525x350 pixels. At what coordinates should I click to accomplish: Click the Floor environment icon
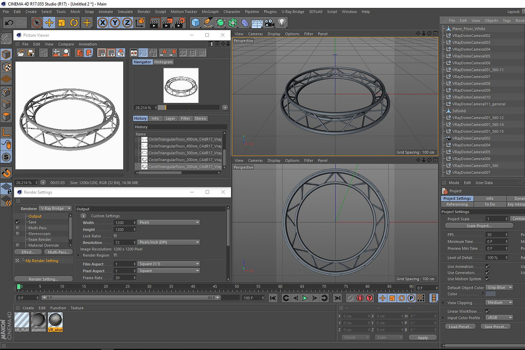click(x=258, y=22)
